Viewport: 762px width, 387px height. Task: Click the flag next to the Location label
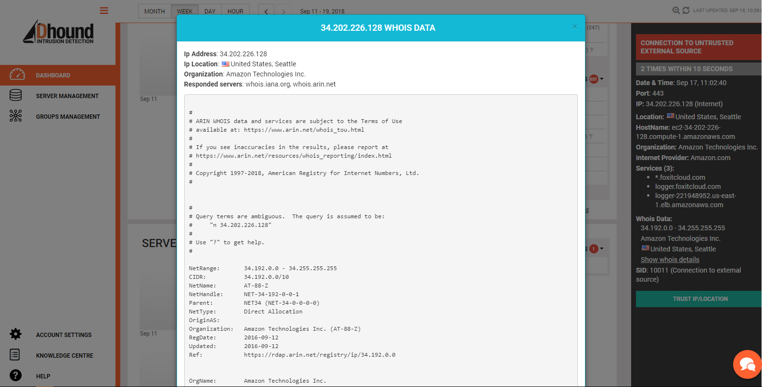coord(670,116)
